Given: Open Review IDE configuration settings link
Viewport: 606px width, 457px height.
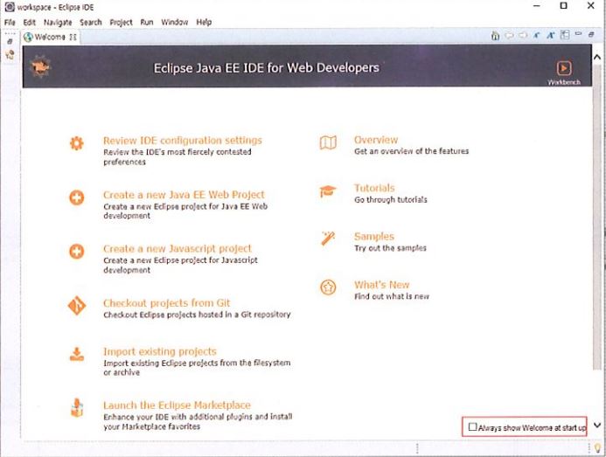Looking at the screenshot, I should click(183, 140).
